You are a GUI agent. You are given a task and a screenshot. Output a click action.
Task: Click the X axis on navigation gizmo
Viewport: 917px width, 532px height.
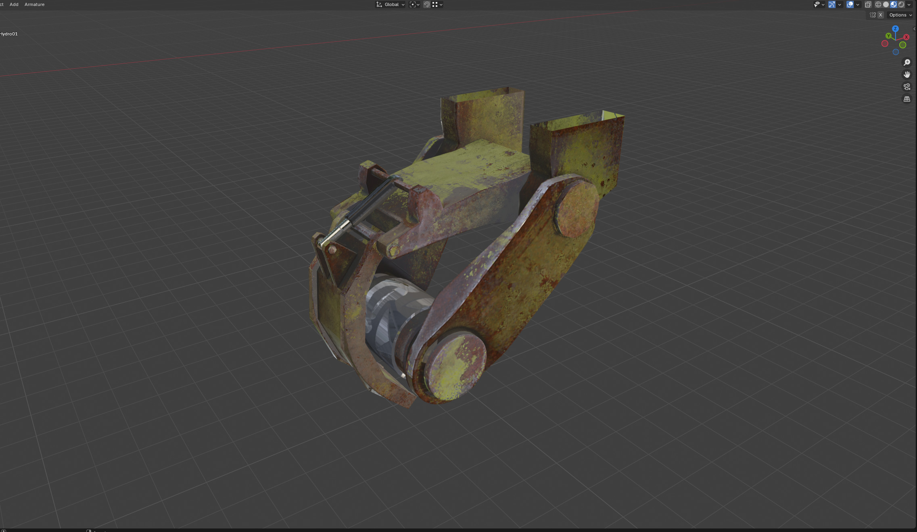(x=906, y=37)
